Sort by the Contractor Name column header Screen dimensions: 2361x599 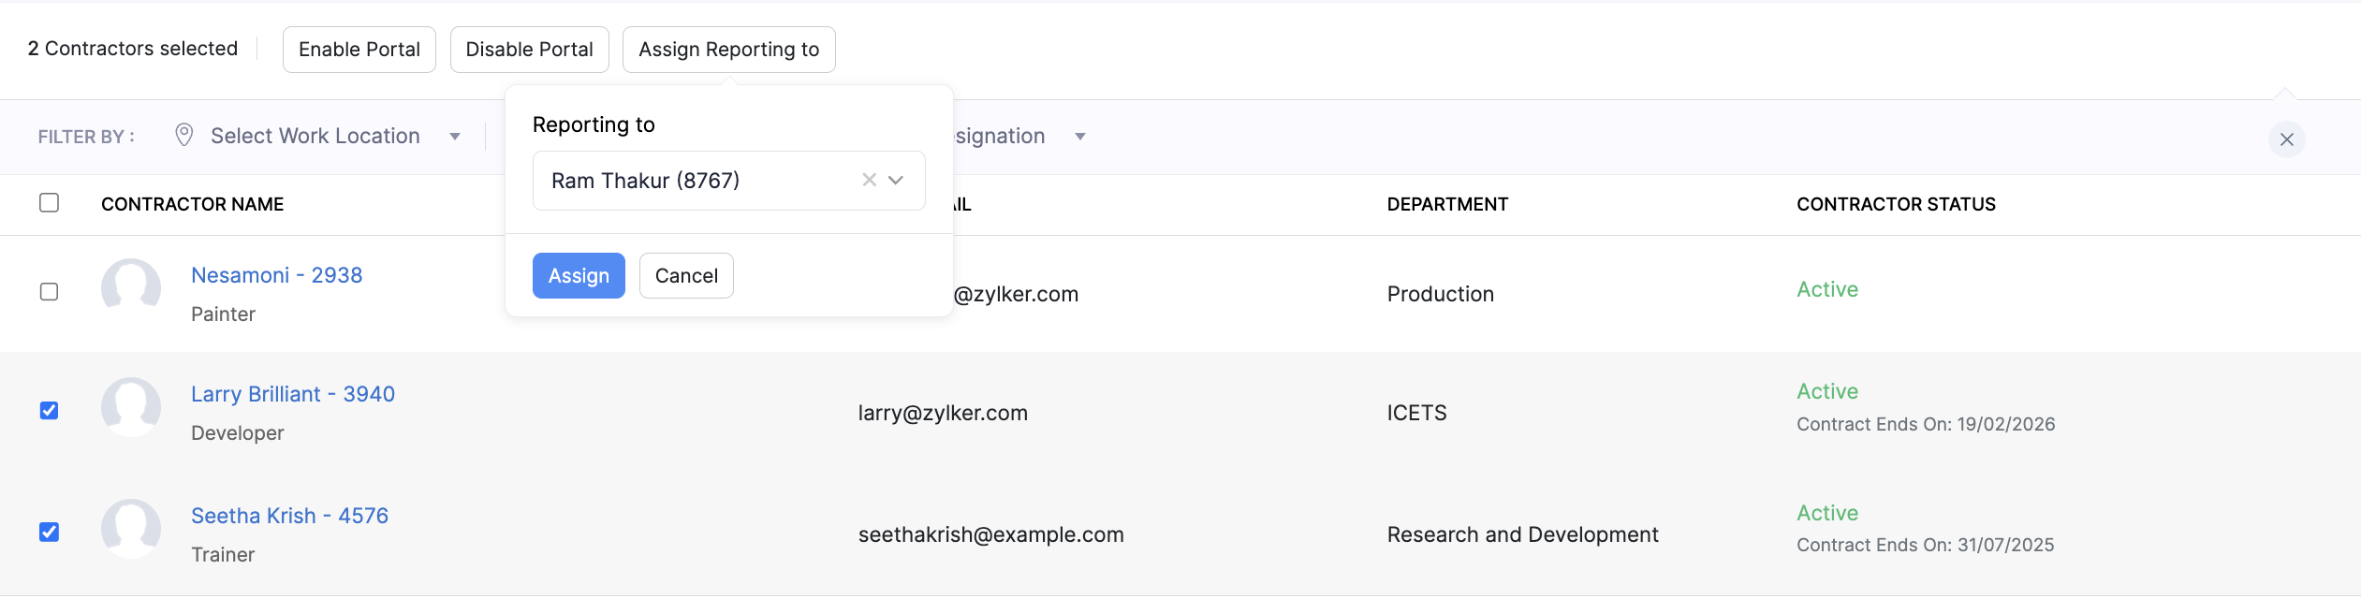point(192,203)
